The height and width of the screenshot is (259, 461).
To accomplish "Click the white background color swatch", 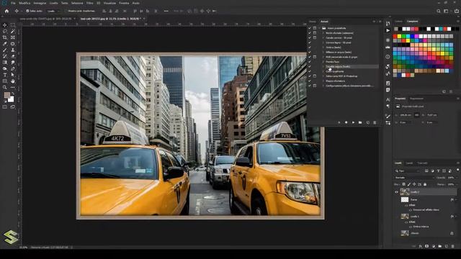I will click(x=12, y=99).
